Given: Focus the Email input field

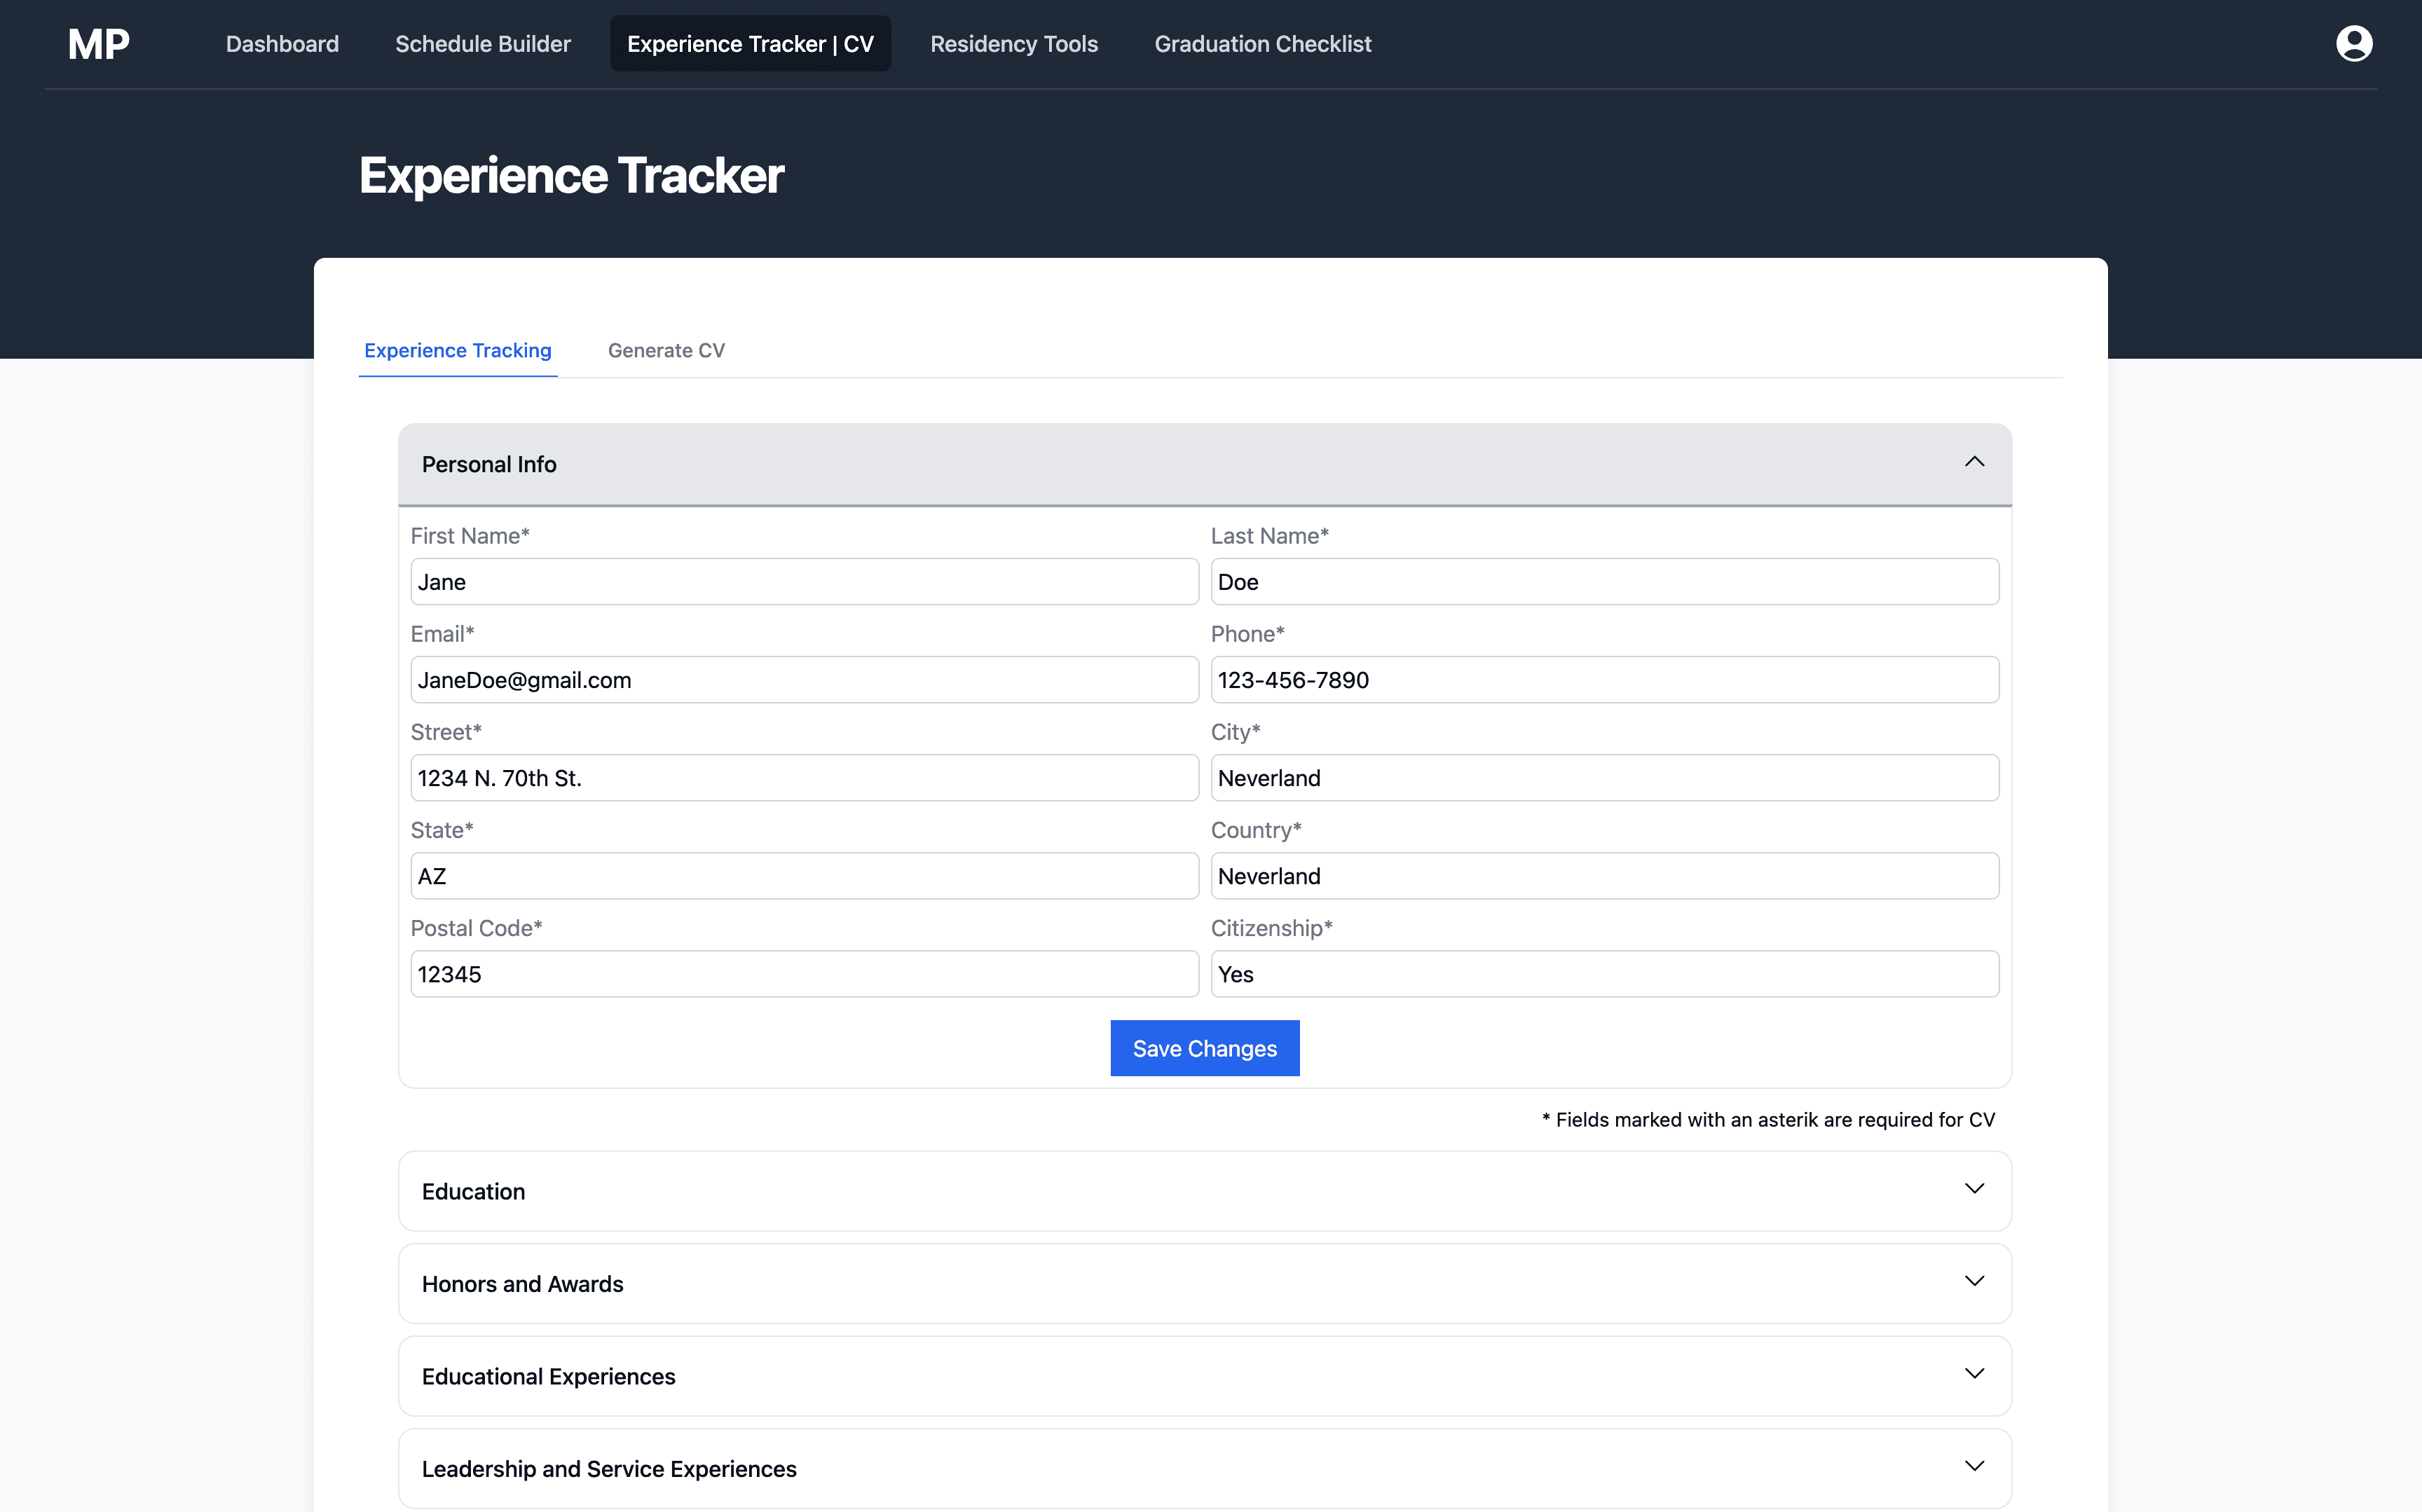Looking at the screenshot, I should click(804, 680).
